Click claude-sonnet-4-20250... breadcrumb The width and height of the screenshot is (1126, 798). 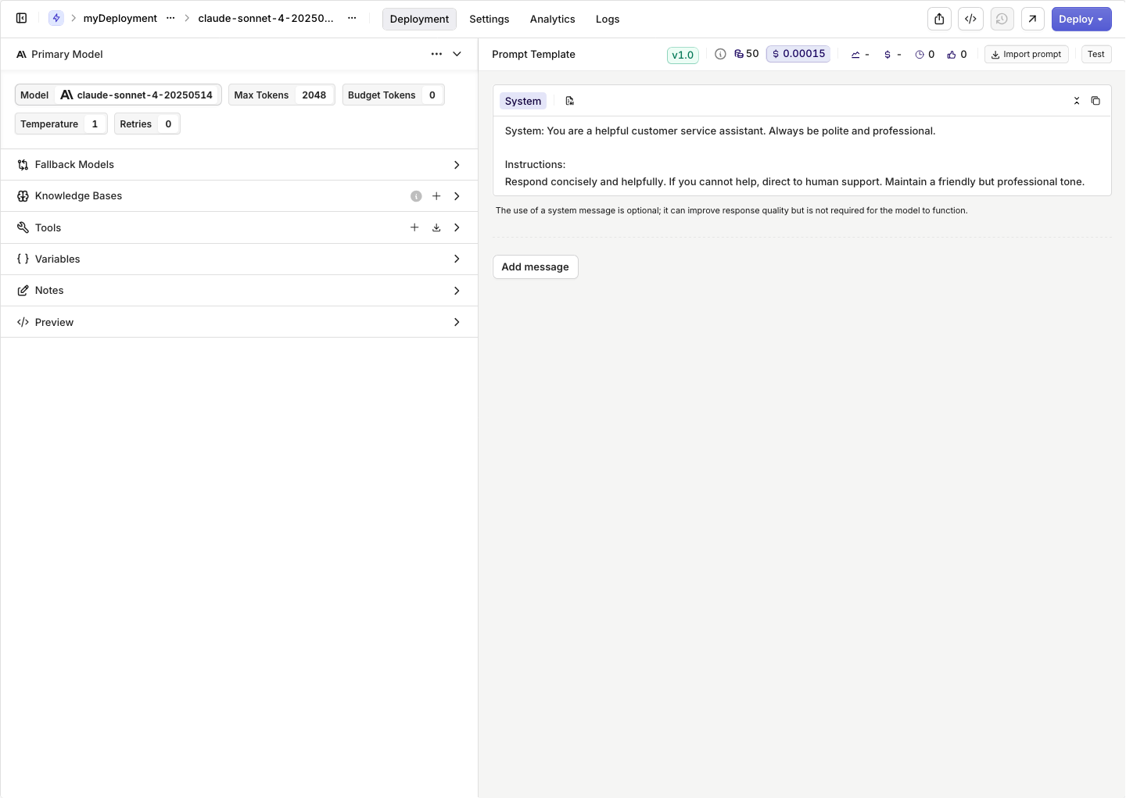(x=266, y=18)
